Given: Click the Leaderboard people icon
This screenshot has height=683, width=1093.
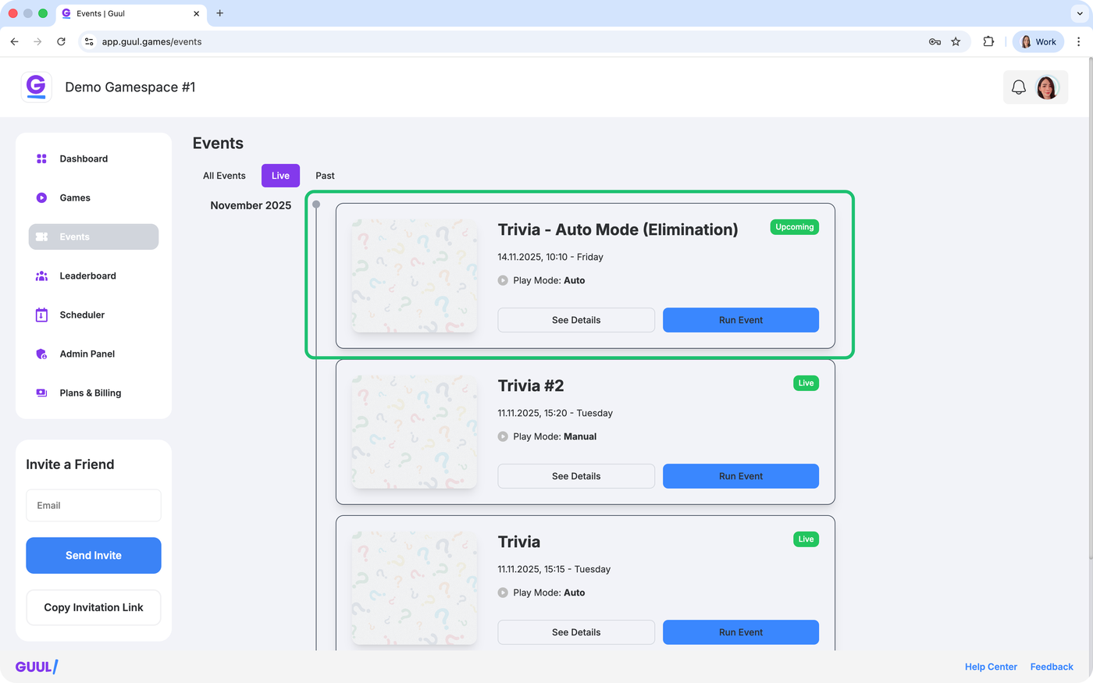Looking at the screenshot, I should pyautogui.click(x=41, y=276).
